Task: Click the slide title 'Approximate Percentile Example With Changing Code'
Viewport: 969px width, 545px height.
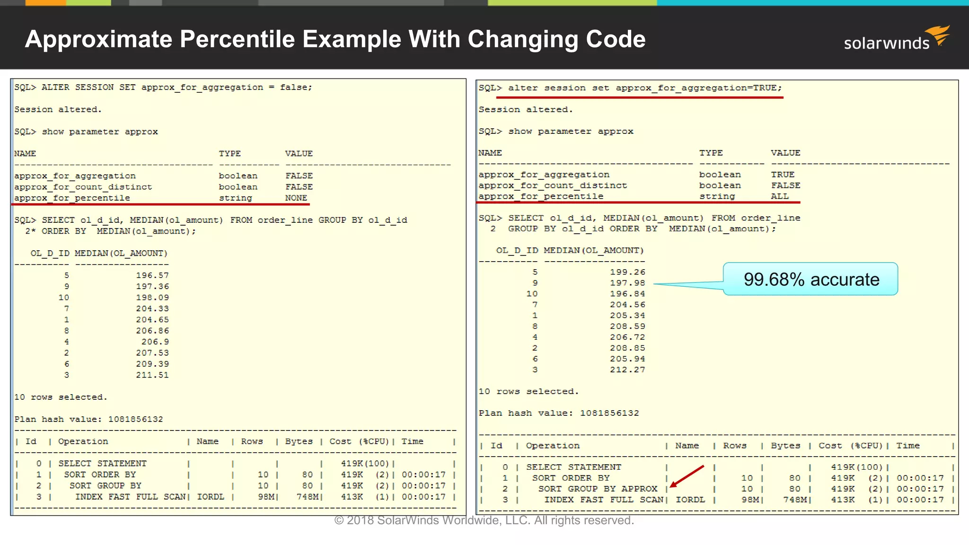Action: [x=335, y=39]
